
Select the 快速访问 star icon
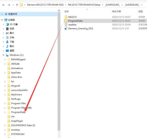pos(6,14)
